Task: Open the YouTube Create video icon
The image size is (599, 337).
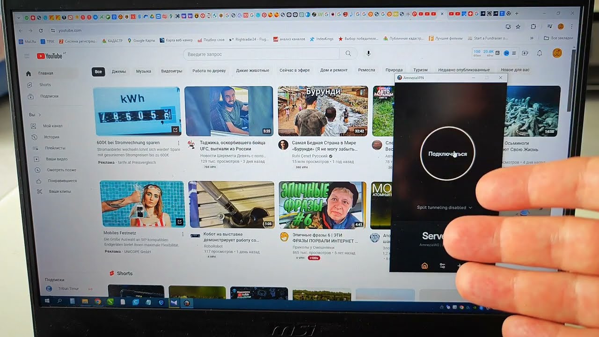Action: pyautogui.click(x=525, y=53)
